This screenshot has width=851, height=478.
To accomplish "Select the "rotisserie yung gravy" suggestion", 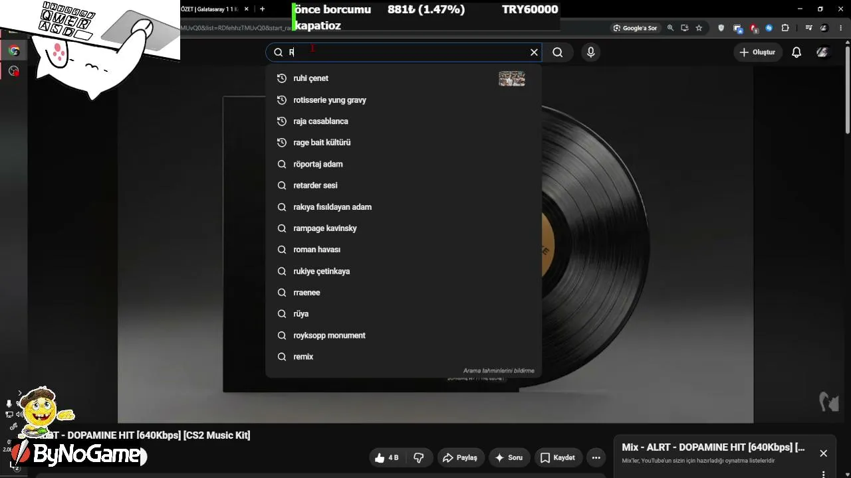I will click(403, 100).
